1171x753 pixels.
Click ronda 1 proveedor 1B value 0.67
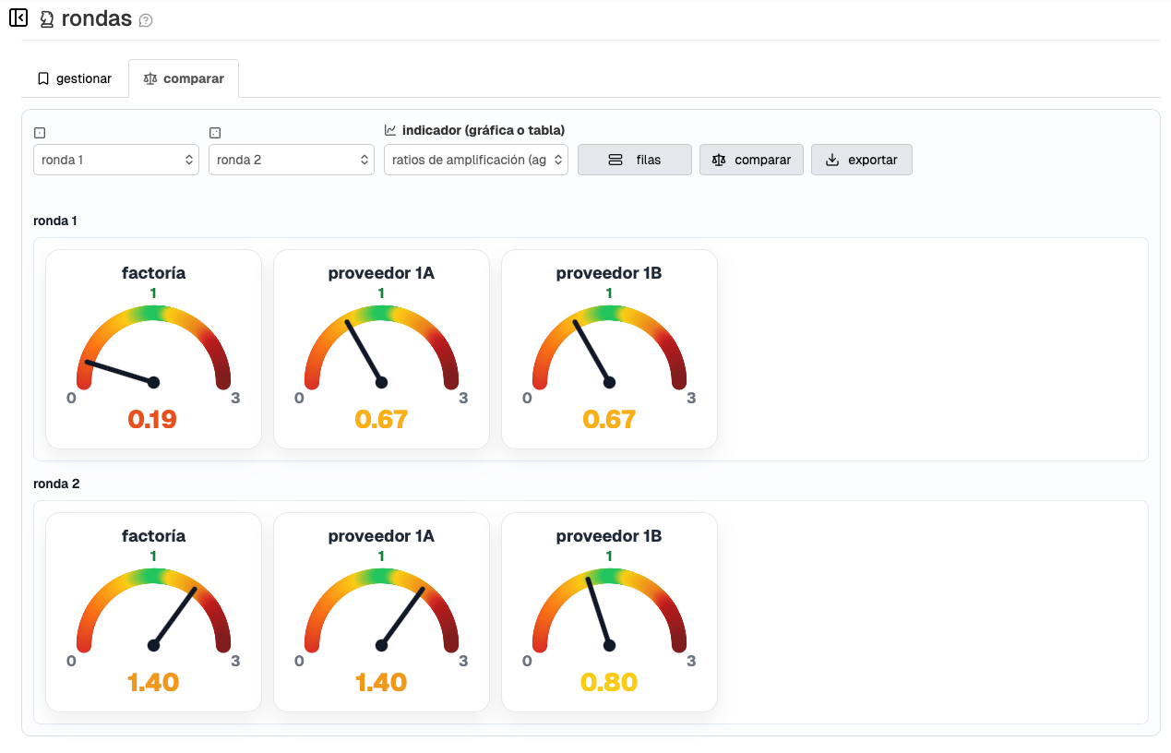click(x=609, y=420)
